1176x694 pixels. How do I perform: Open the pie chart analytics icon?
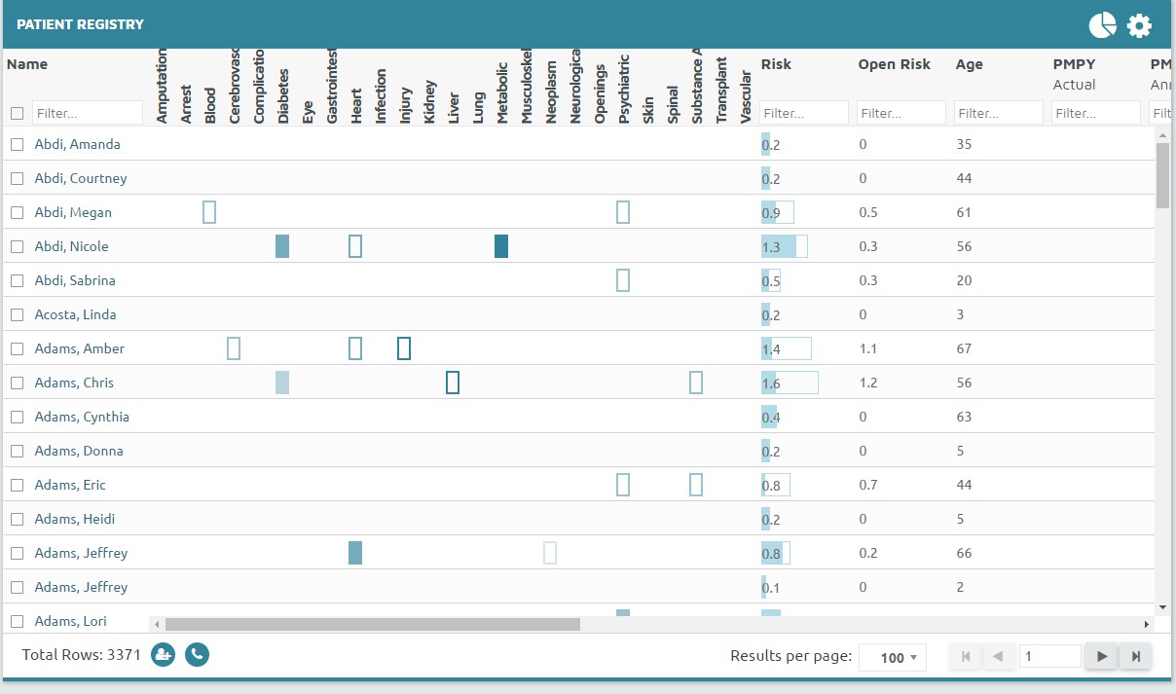[1102, 25]
